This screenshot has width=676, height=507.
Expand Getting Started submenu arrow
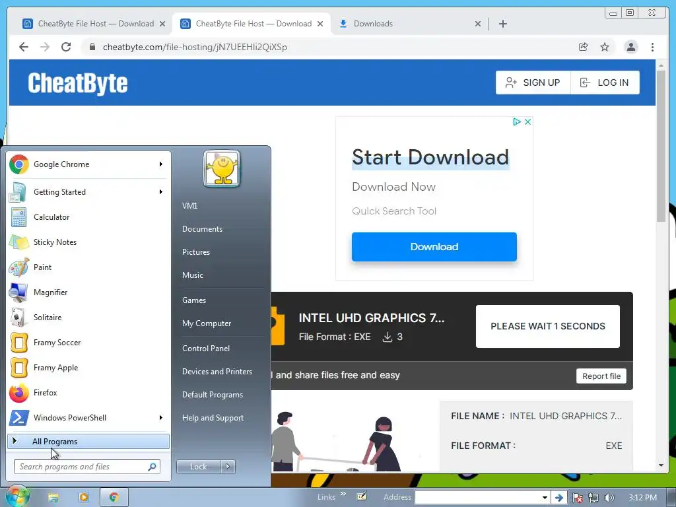(161, 192)
